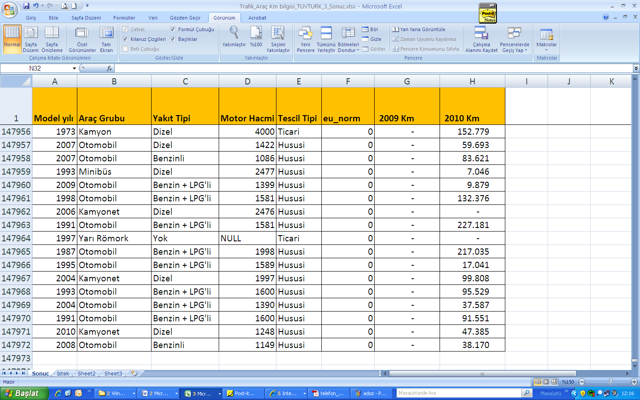Click Çalışma Alanını Kaydet save workspace
This screenshot has height=400, width=640.
pyautogui.click(x=481, y=39)
